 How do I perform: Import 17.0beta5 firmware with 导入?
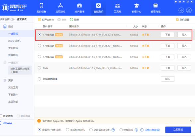(x=184, y=34)
